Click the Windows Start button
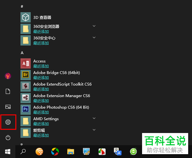Screen dimensions: 192x158 (x=8, y=152)
